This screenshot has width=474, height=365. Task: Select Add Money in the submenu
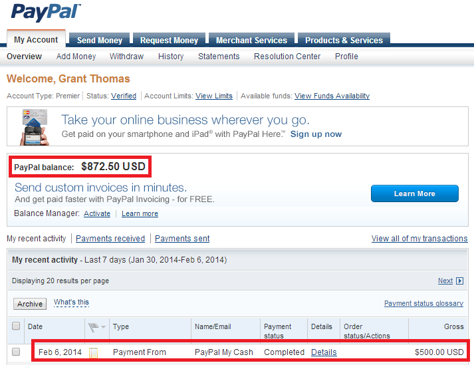tap(76, 57)
